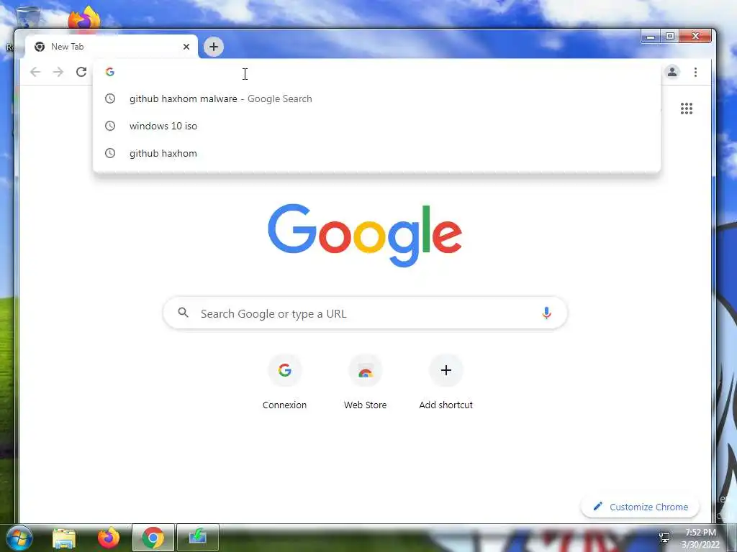Start voice search with the microphone icon

tap(546, 313)
